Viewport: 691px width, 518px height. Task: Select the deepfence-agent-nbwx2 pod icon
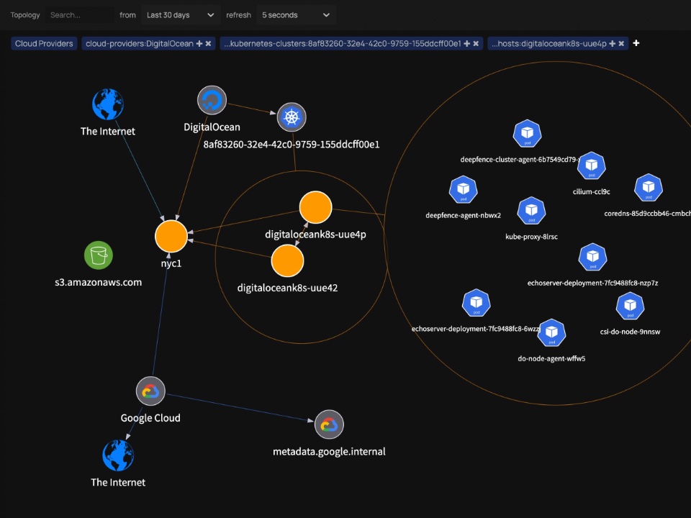coord(463,190)
